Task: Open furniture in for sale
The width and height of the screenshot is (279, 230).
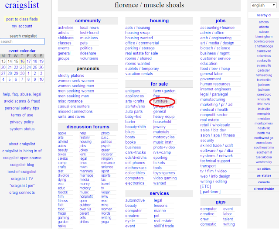Action: click(160, 101)
